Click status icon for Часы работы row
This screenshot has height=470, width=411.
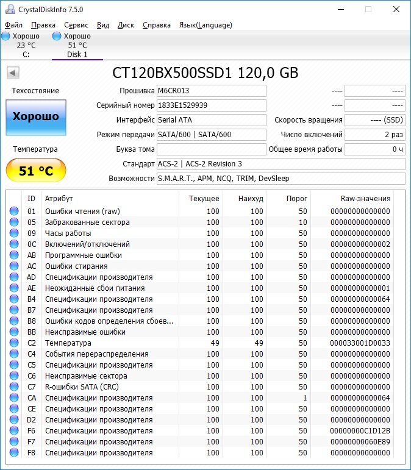click(14, 233)
